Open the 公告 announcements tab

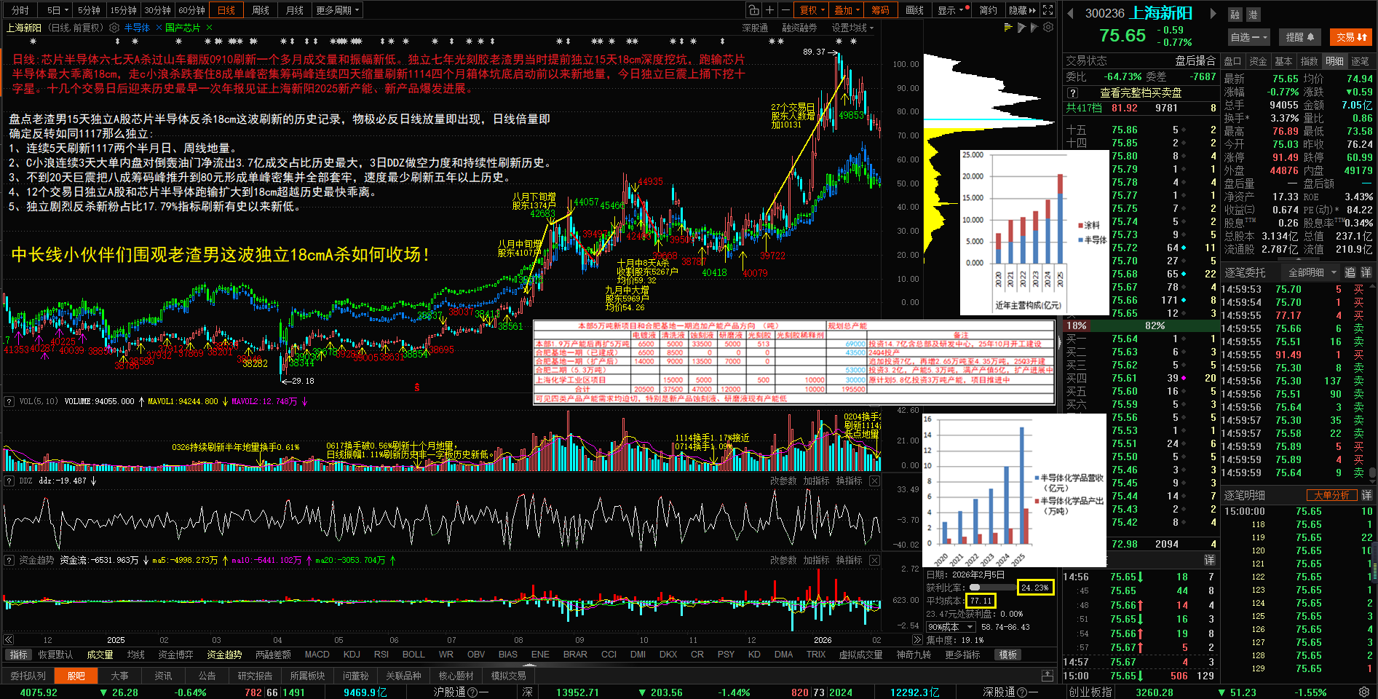coord(207,676)
